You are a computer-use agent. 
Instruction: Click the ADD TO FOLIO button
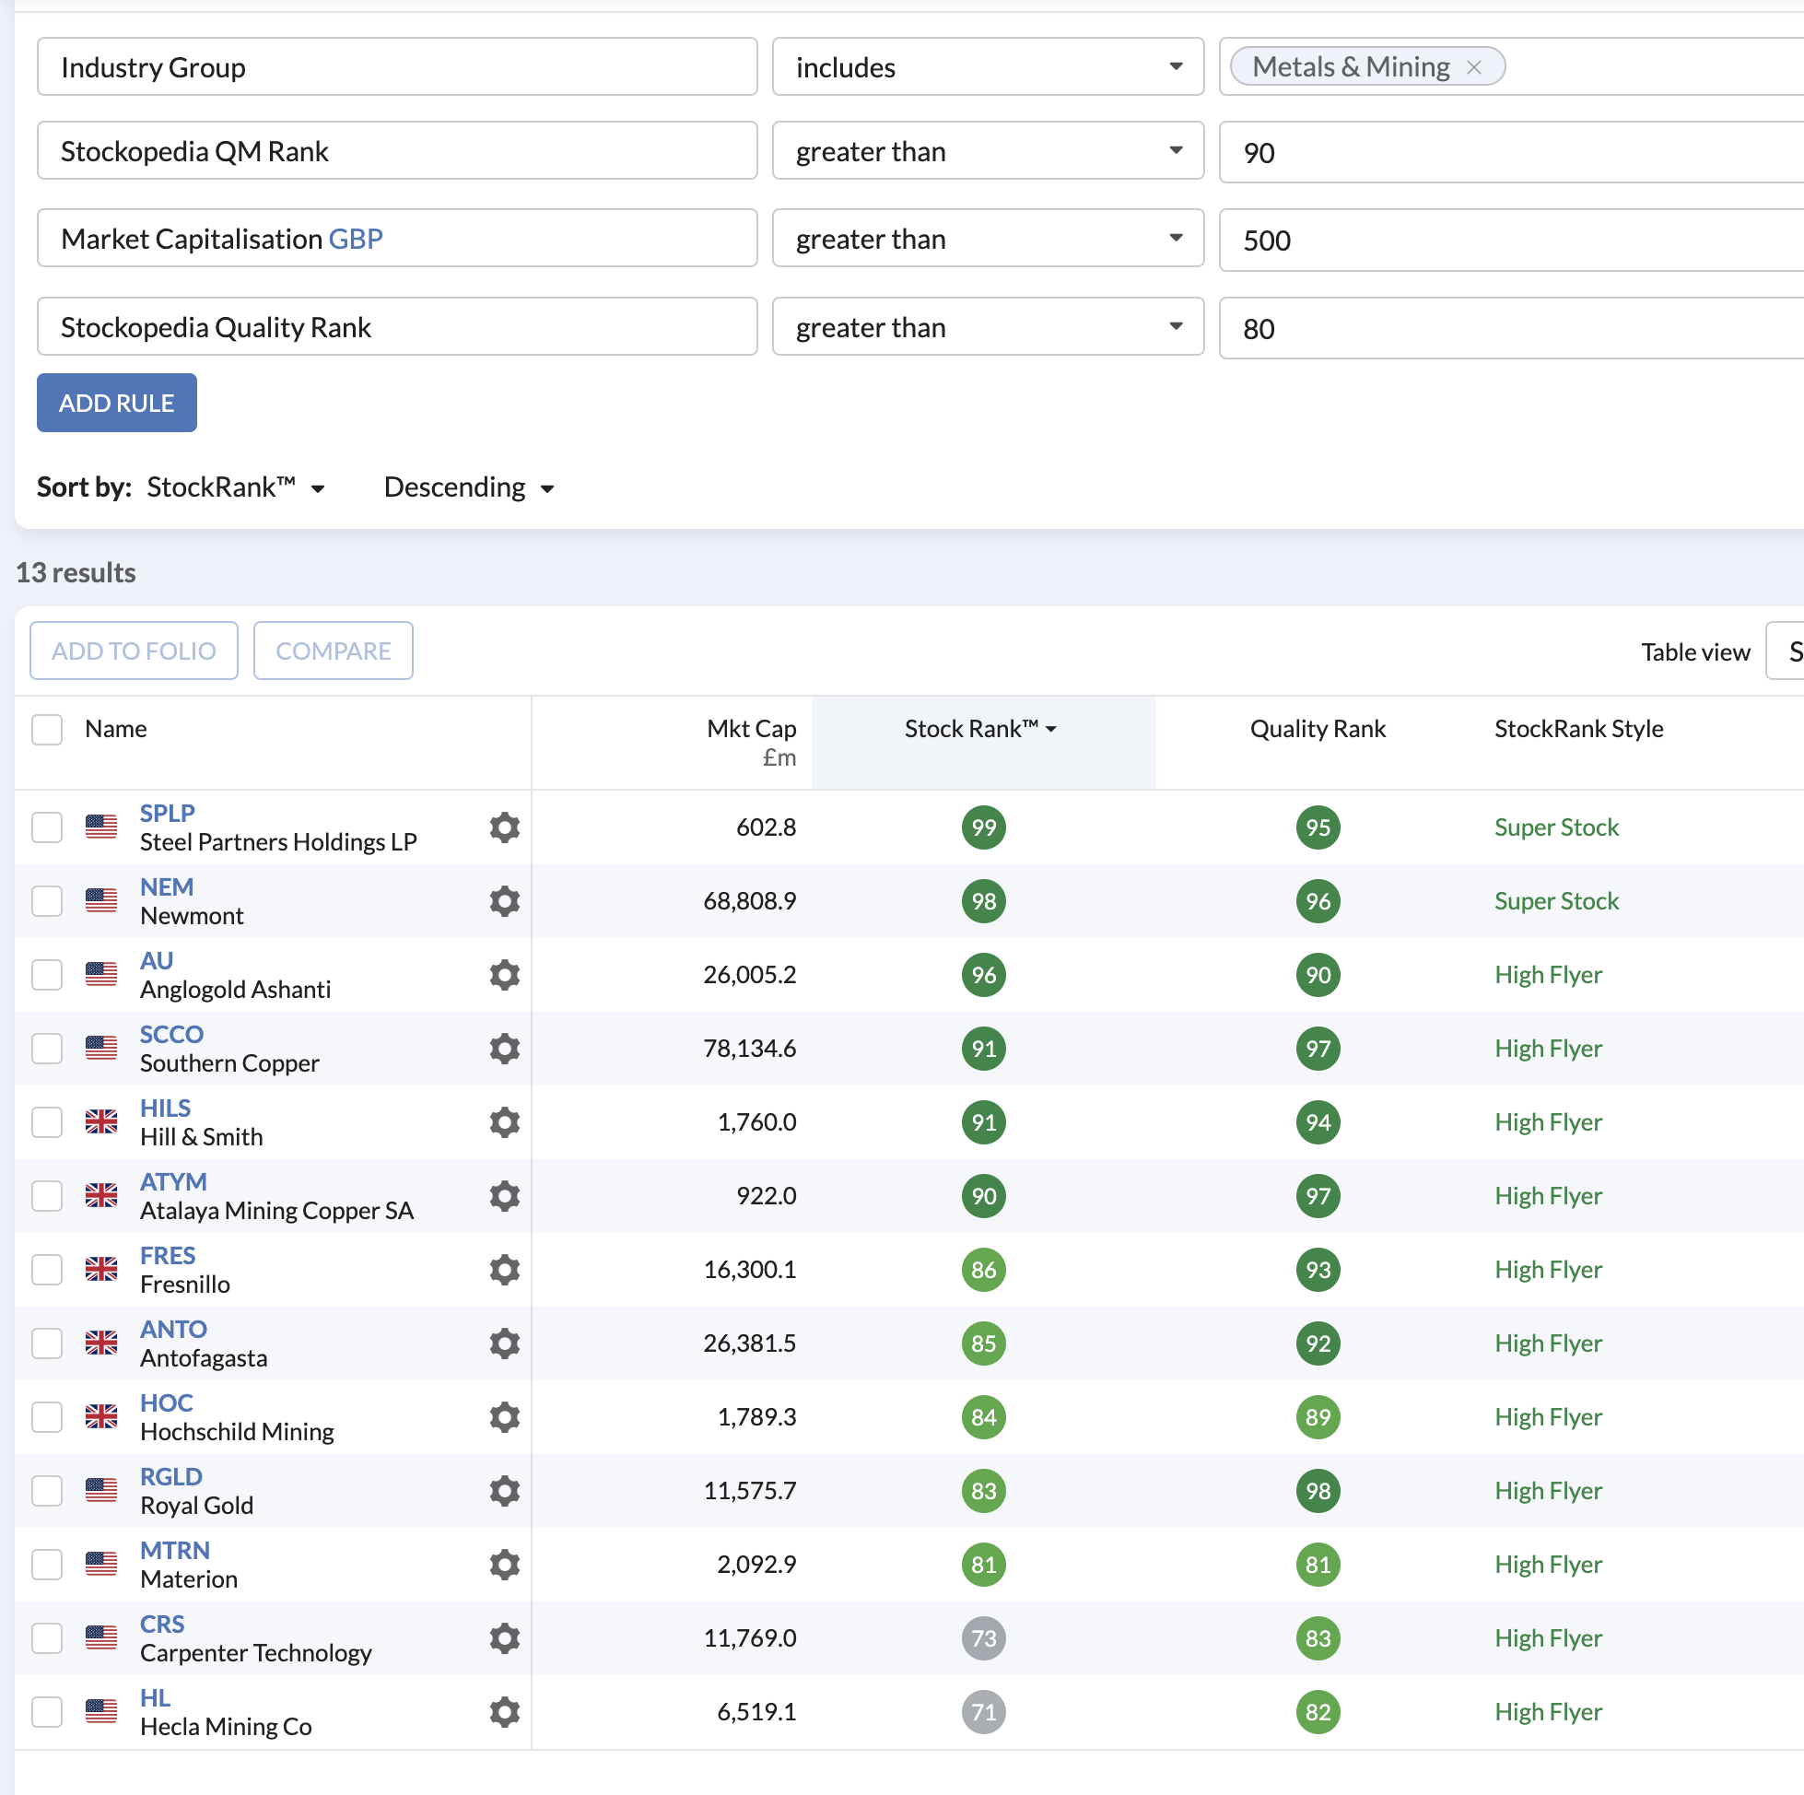pyautogui.click(x=134, y=651)
